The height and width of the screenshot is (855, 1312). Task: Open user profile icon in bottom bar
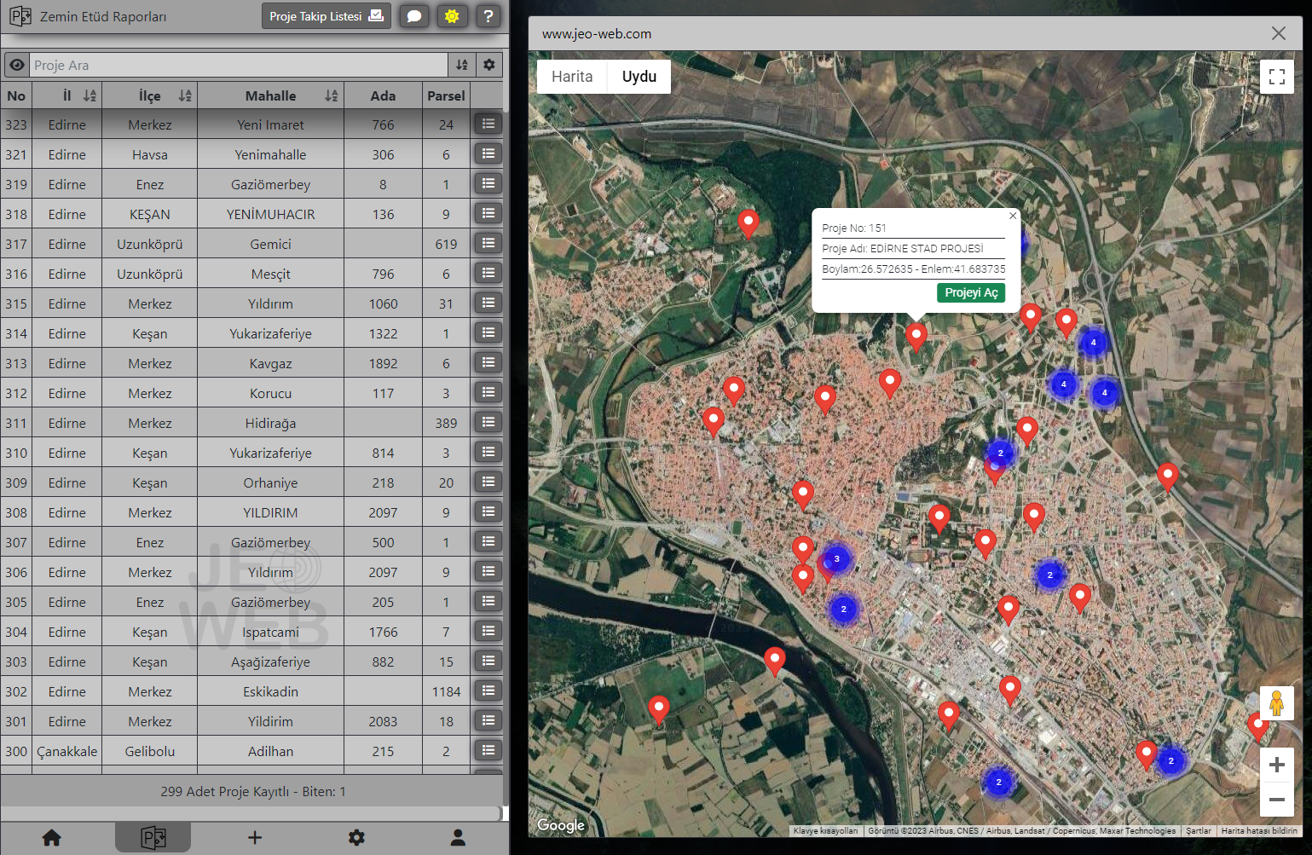(458, 838)
